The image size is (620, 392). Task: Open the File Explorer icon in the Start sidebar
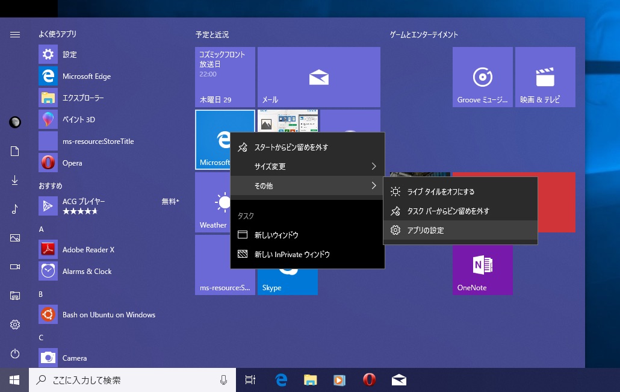(x=15, y=296)
